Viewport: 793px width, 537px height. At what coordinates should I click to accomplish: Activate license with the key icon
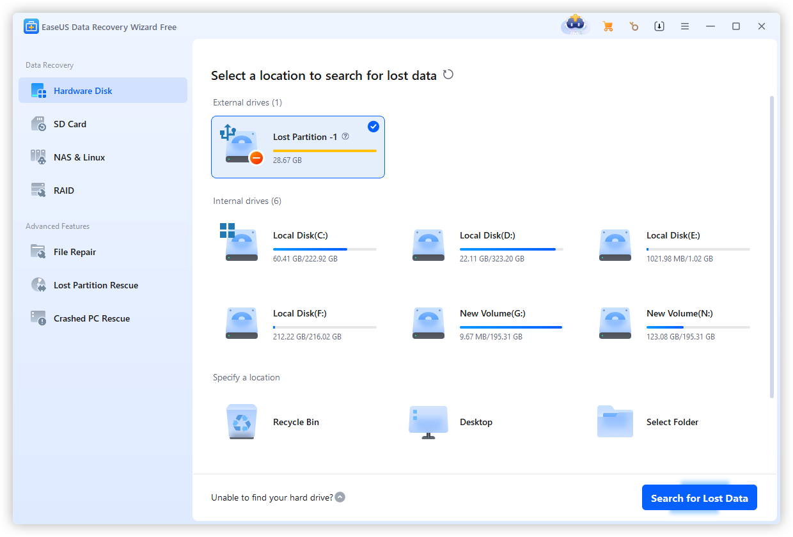point(633,26)
